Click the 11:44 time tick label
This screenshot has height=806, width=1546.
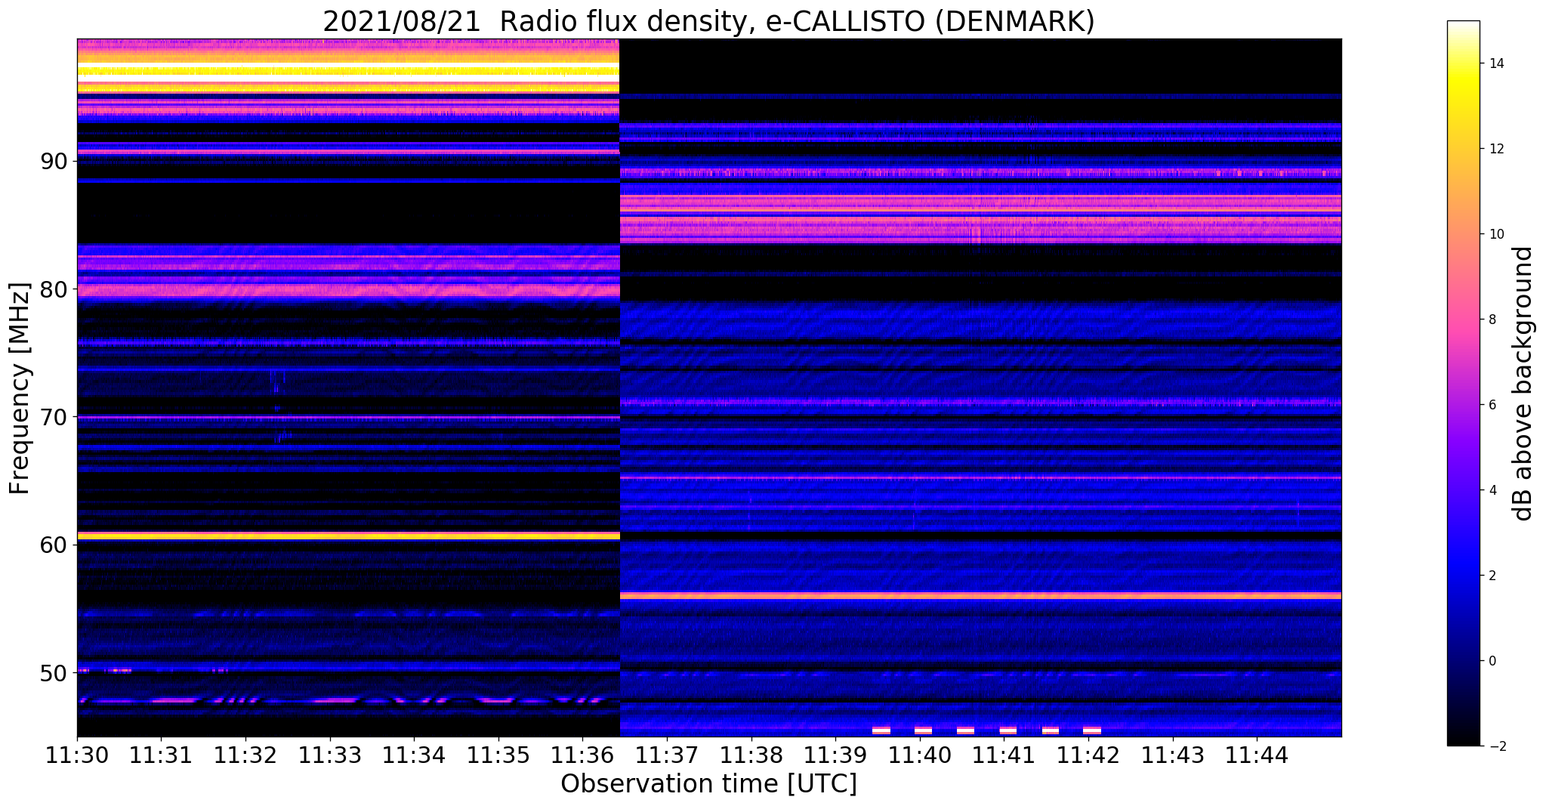[x=1257, y=755]
